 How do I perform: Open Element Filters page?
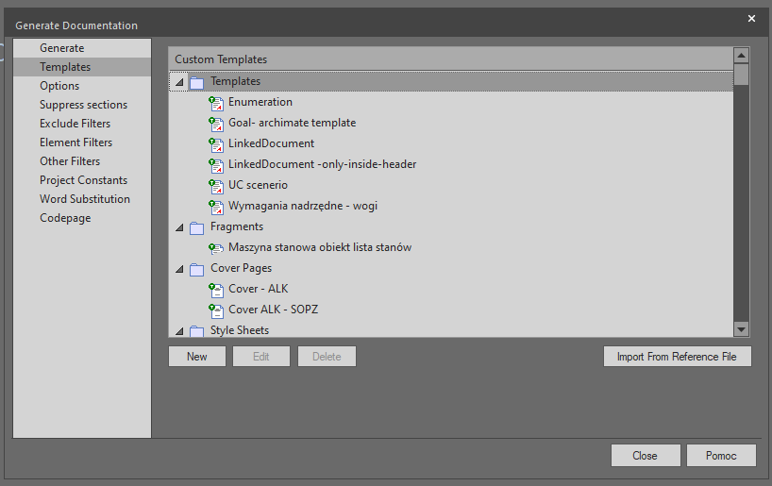coord(82,142)
